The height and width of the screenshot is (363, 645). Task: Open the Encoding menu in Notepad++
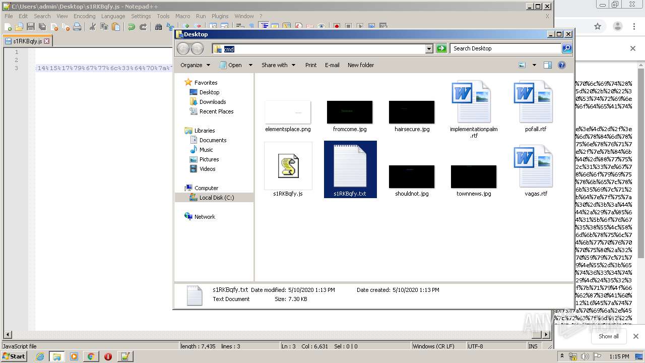[84, 16]
